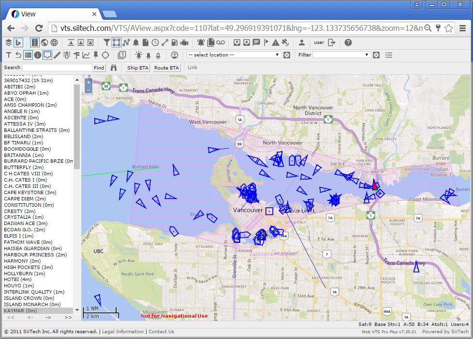Click the Ship ETA button

(138, 68)
